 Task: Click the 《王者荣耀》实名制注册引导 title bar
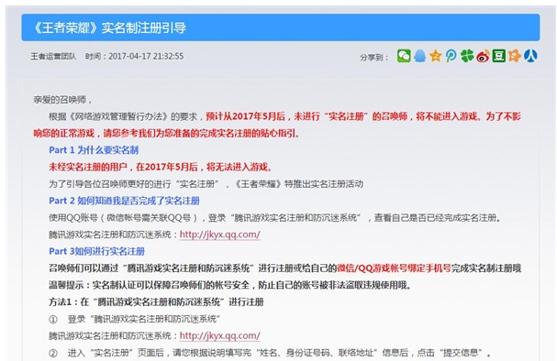(x=280, y=27)
